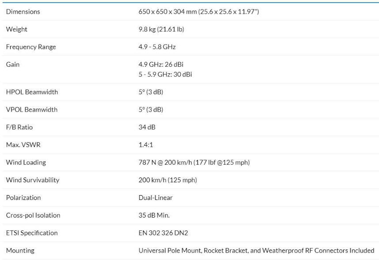Select the VPOL Beamwidth label
The image size is (379, 260).
pos(32,109)
